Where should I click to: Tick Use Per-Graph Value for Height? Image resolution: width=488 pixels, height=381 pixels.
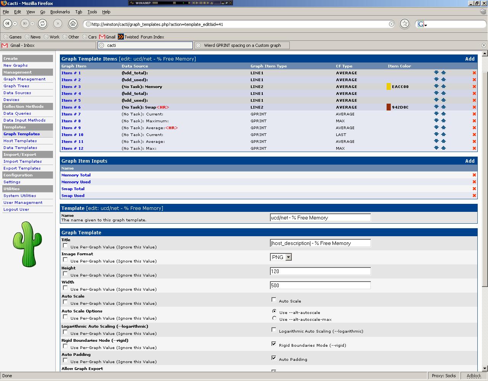(x=65, y=274)
